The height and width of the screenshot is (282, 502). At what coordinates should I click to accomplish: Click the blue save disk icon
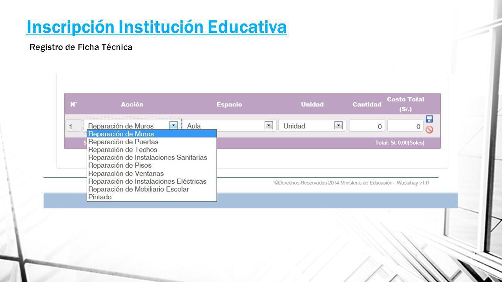click(x=429, y=119)
